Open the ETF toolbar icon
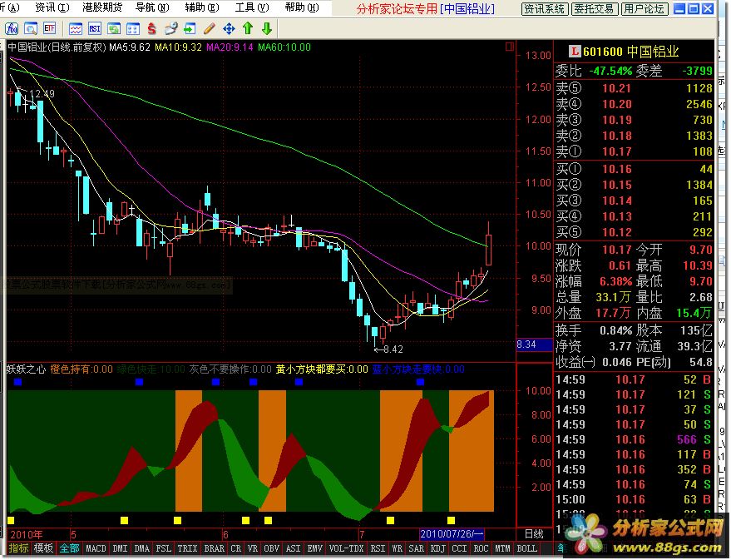 click(49, 29)
